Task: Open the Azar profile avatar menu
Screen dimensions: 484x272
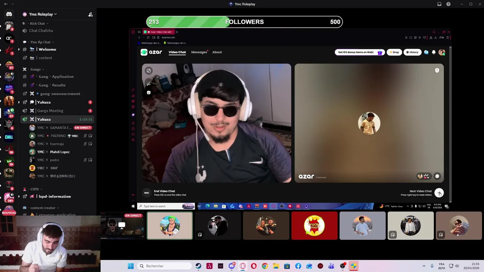Action: pos(442,52)
